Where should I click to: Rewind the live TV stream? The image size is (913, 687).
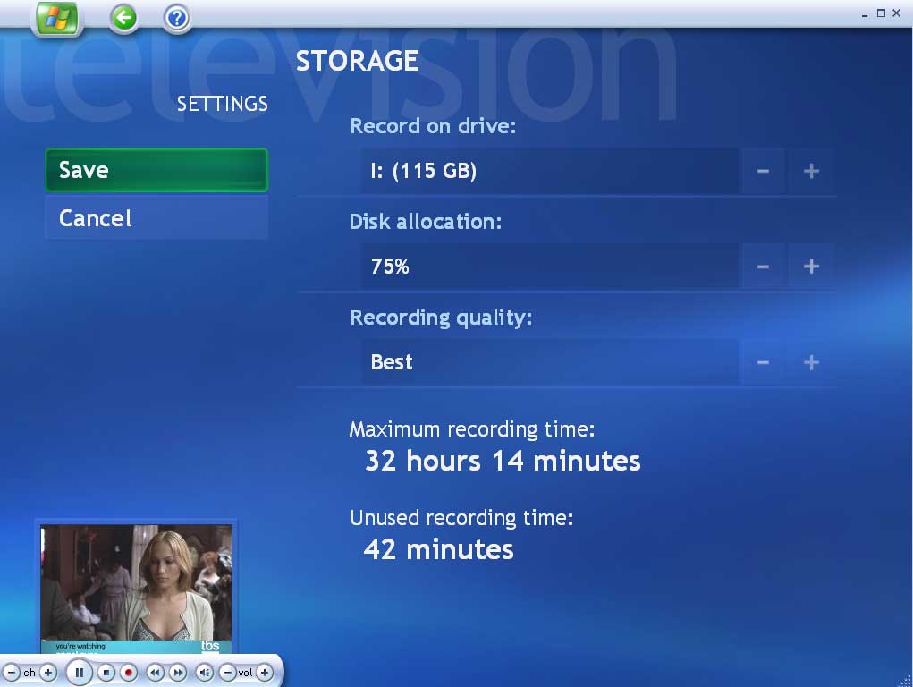pos(156,672)
